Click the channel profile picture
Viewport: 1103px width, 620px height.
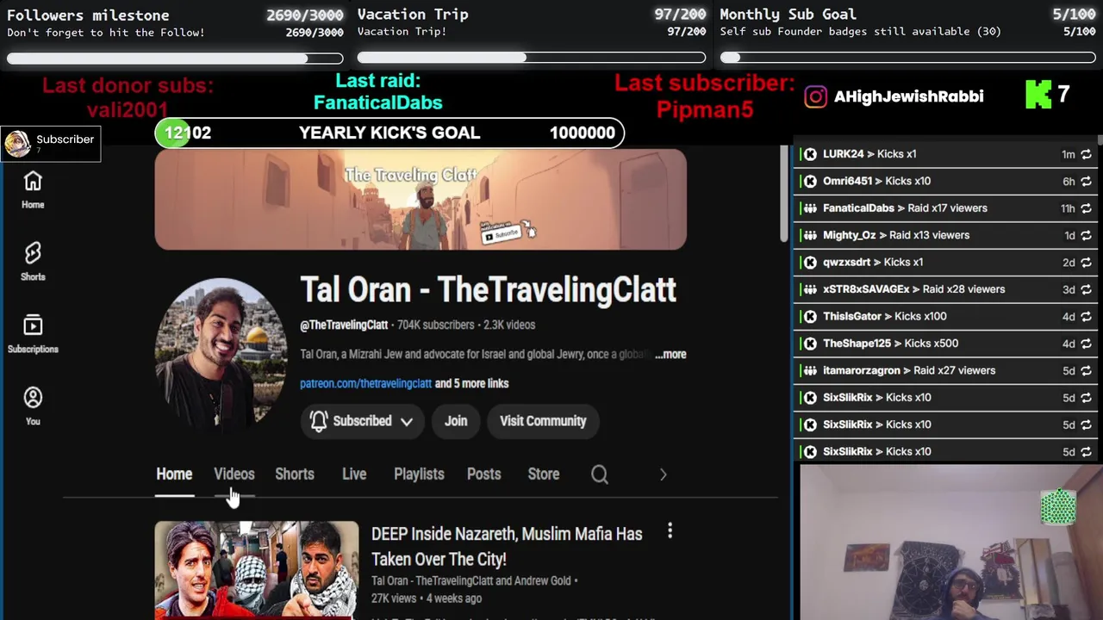[x=221, y=353]
